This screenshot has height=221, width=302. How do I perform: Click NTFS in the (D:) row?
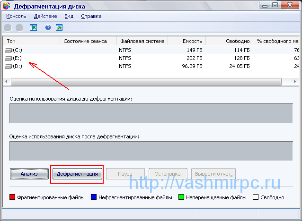click(x=125, y=67)
